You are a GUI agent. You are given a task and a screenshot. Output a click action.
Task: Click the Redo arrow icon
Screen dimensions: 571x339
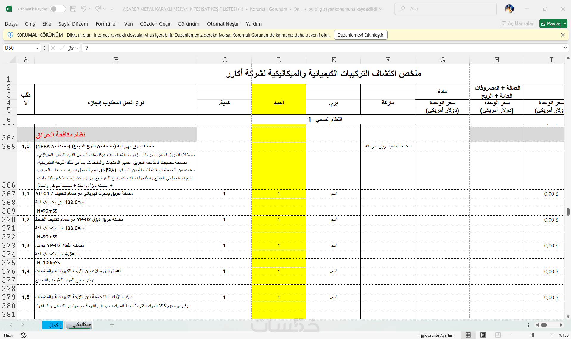tap(98, 9)
